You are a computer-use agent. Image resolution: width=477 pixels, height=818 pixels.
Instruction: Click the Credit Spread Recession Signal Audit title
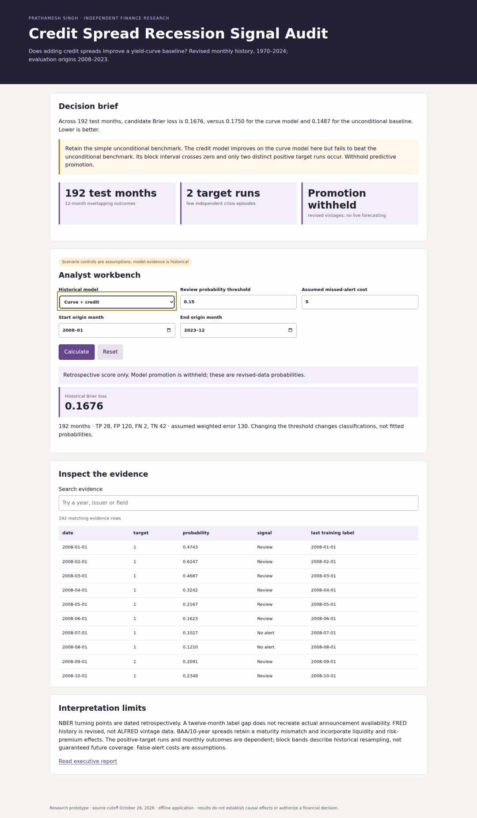[x=178, y=34]
